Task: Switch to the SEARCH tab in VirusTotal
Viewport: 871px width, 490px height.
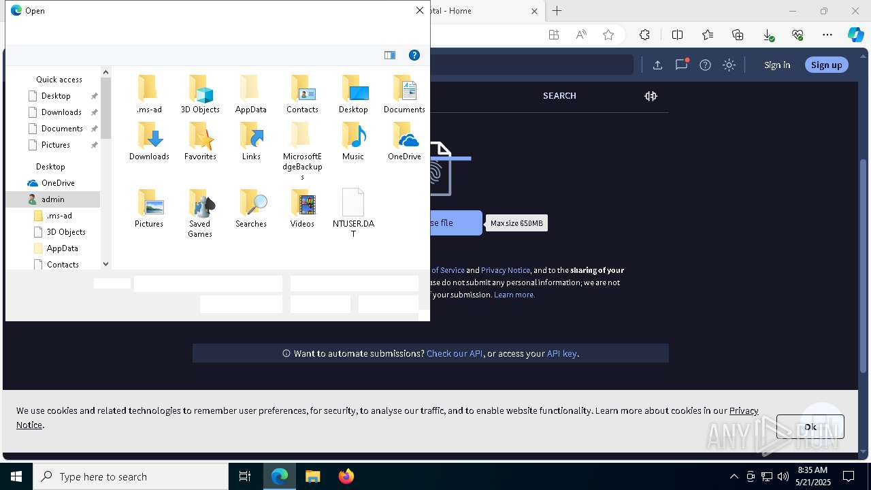Action: click(x=559, y=96)
